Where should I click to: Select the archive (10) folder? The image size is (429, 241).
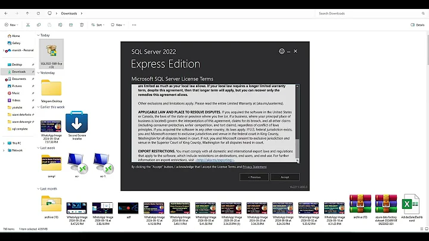[x=51, y=207]
